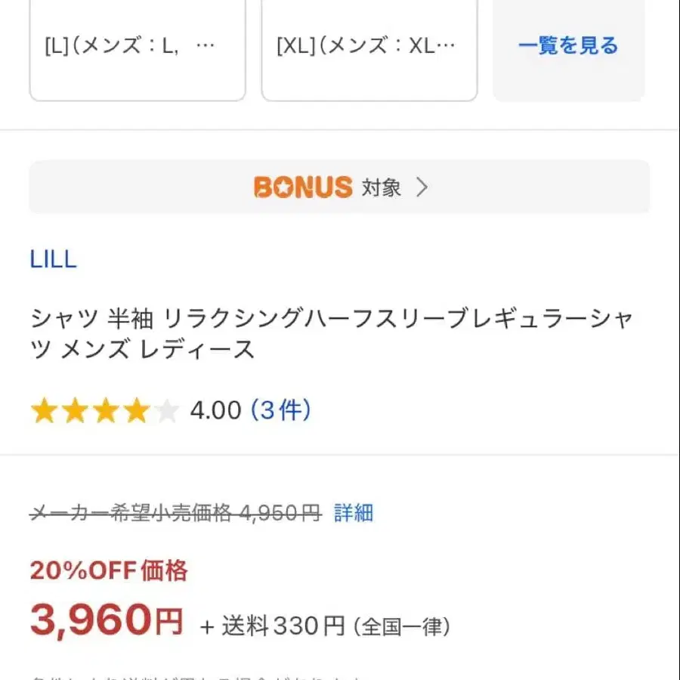This screenshot has width=680, height=680.
Task: Click the fourth yellow rating star
Action: coord(137,410)
